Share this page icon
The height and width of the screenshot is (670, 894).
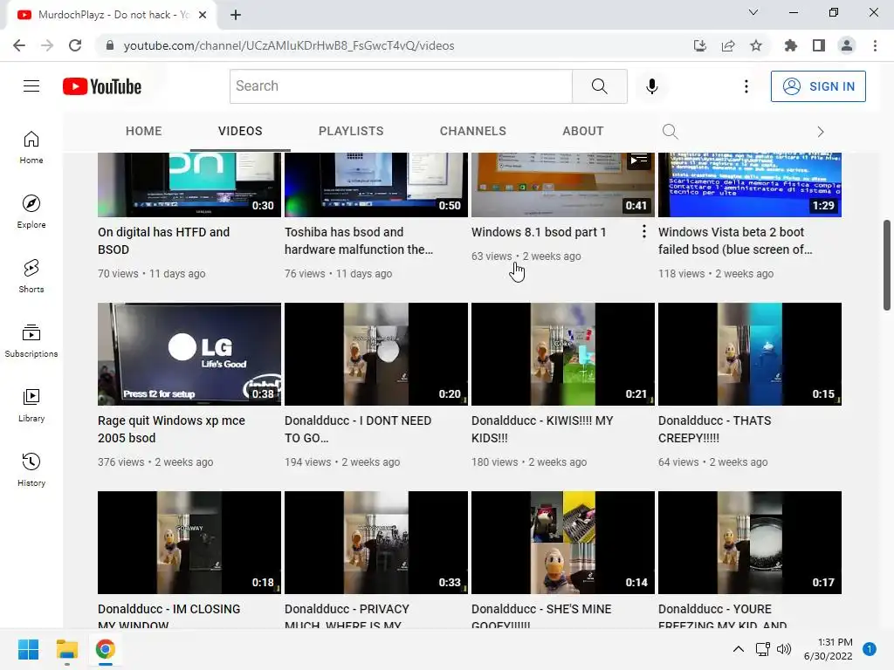728,45
